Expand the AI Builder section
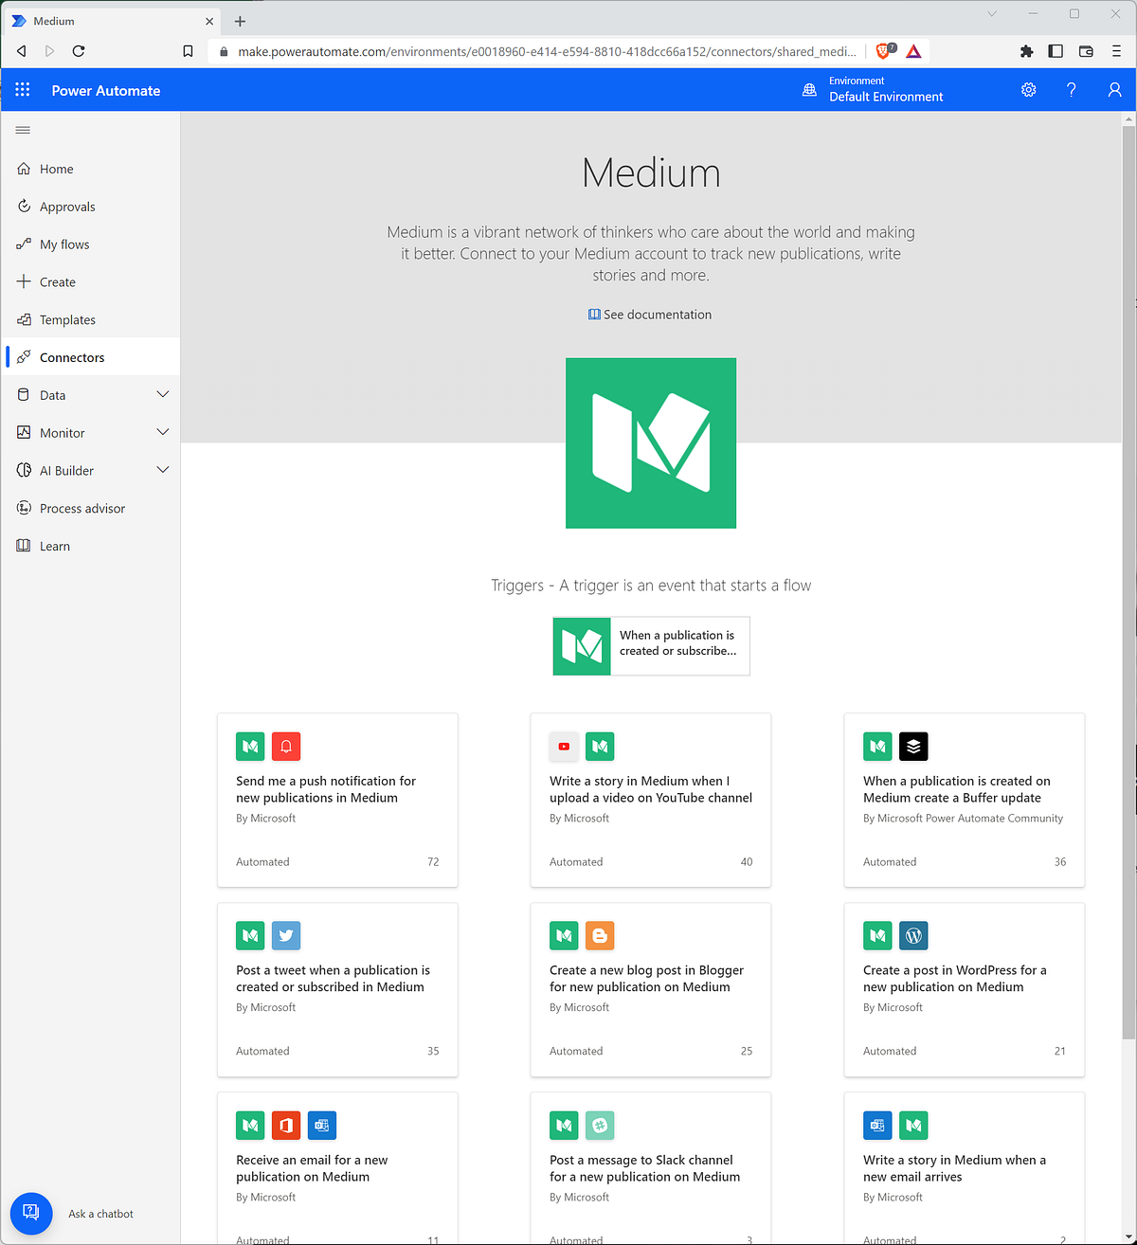Viewport: 1137px width, 1245px height. click(x=90, y=470)
